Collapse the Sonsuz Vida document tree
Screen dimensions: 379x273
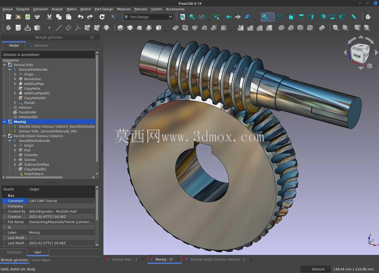click(x=4, y=65)
